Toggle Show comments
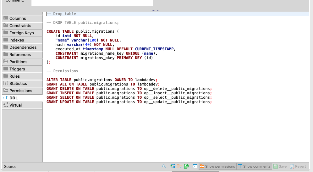313x172 pixels. [x=254, y=166]
